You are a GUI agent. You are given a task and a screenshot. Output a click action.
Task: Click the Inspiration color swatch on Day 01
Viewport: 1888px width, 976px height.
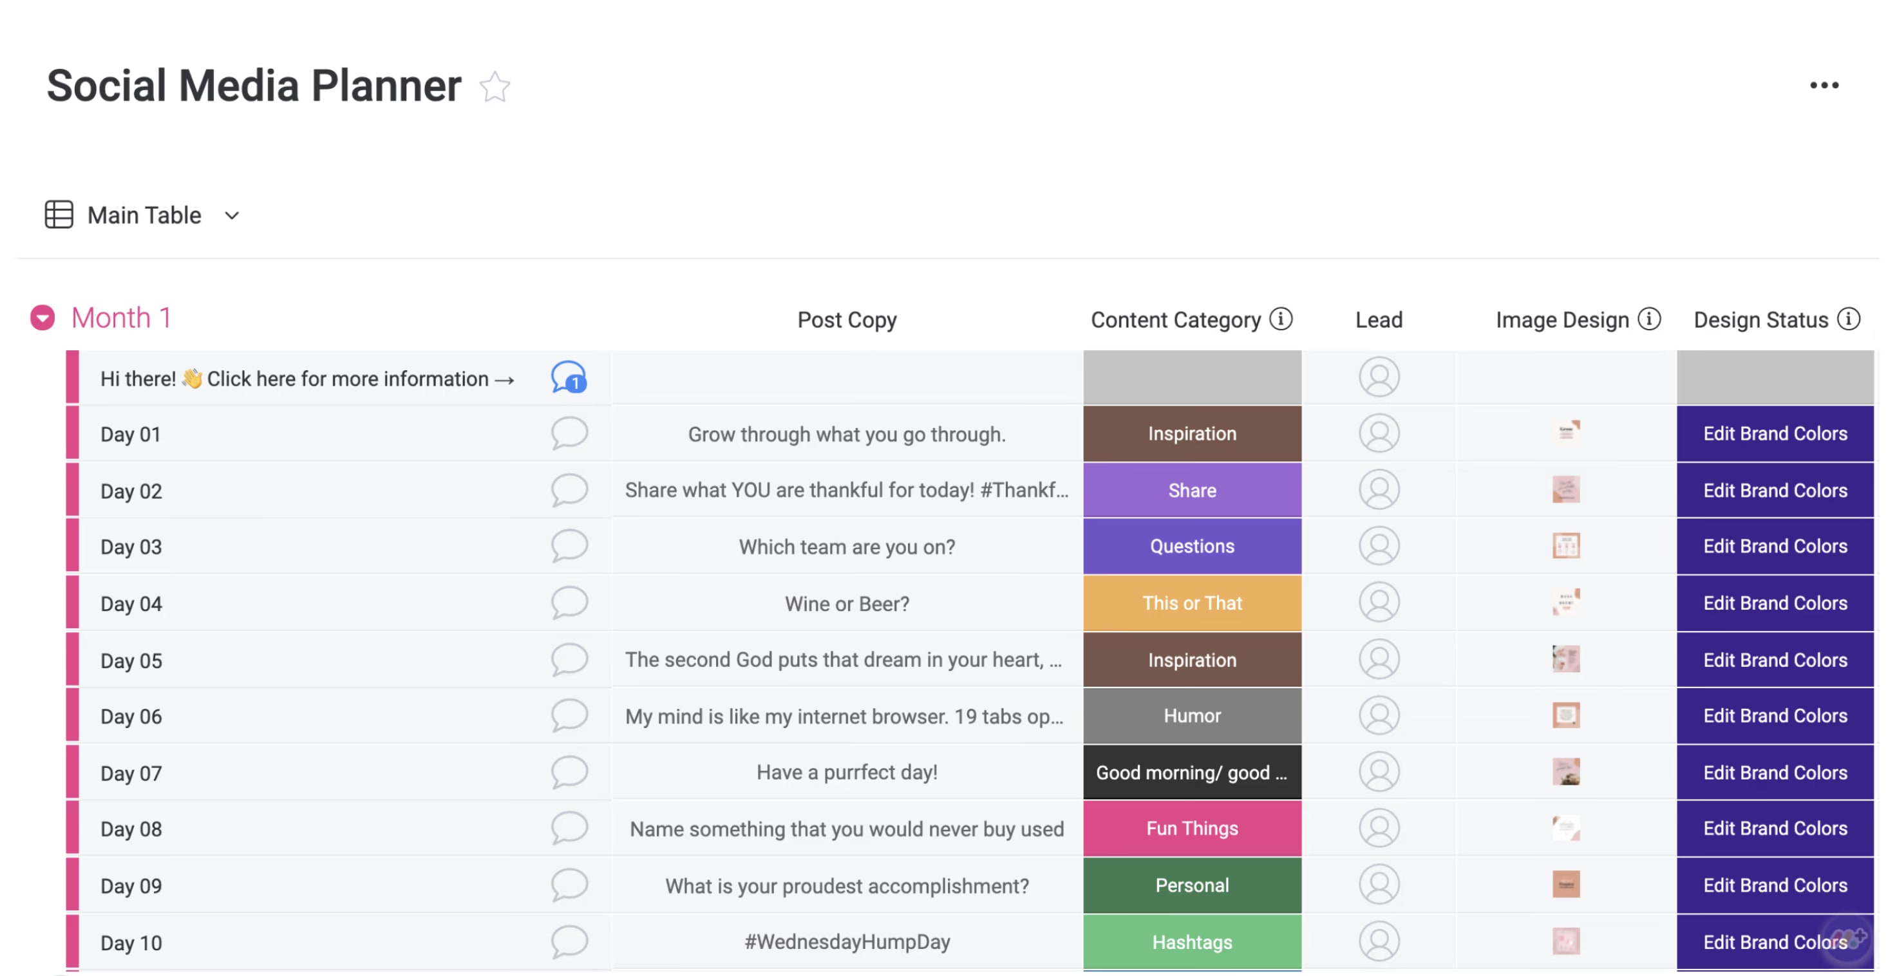coord(1191,432)
